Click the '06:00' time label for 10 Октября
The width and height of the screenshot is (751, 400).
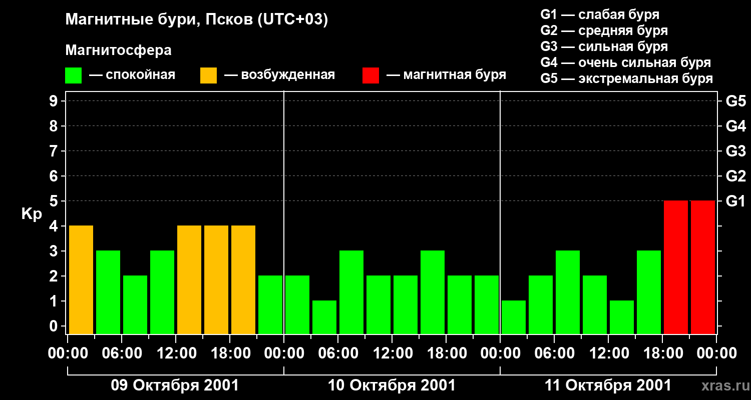pos(338,353)
